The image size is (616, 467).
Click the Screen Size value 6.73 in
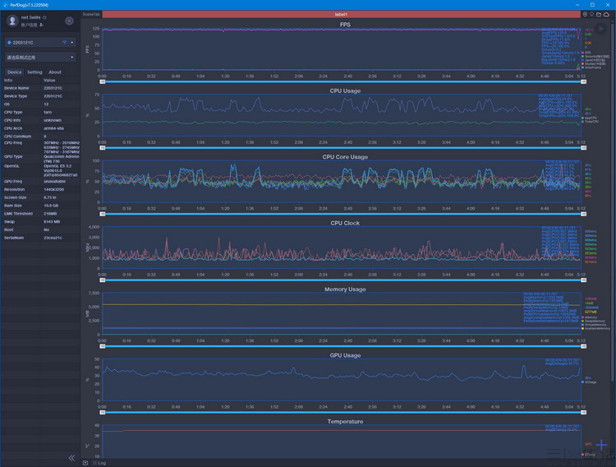click(x=50, y=197)
